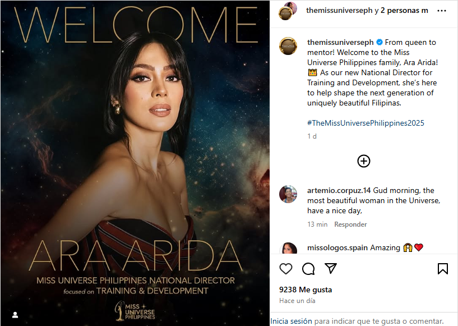
Task: Open comments via the speech bubble icon
Action: 308,269
